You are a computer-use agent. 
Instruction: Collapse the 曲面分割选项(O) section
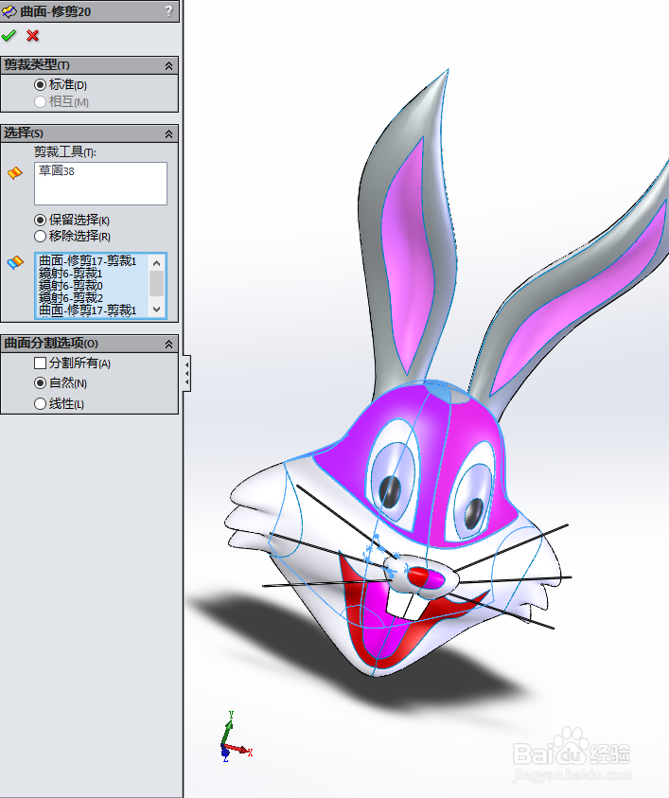pyautogui.click(x=168, y=345)
